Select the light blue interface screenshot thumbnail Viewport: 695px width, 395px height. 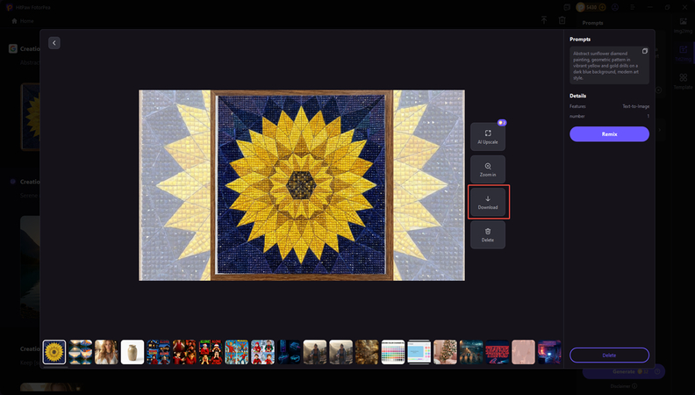pyautogui.click(x=419, y=352)
